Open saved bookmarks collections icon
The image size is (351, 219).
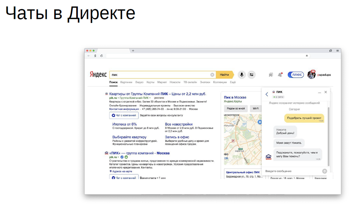click(x=271, y=75)
